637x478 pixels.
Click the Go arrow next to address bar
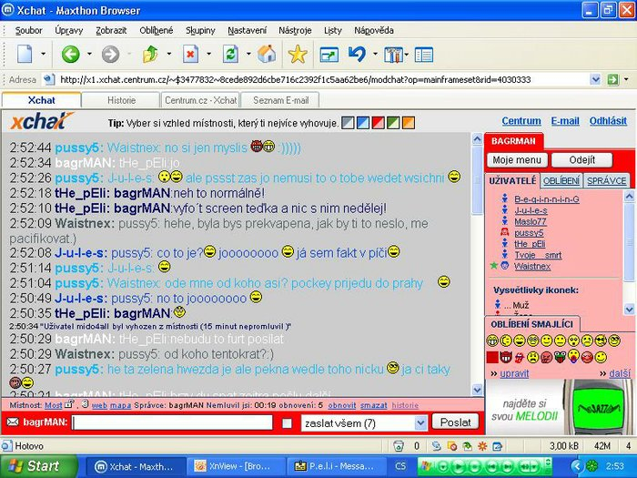pos(612,79)
